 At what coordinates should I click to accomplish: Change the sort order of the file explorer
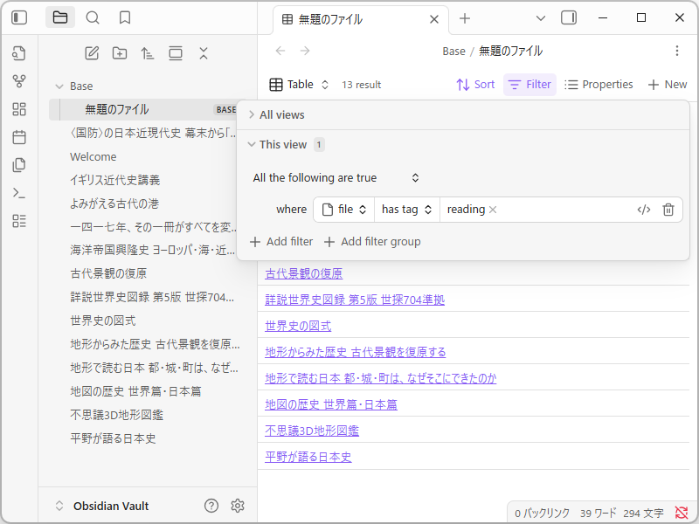pos(147,53)
